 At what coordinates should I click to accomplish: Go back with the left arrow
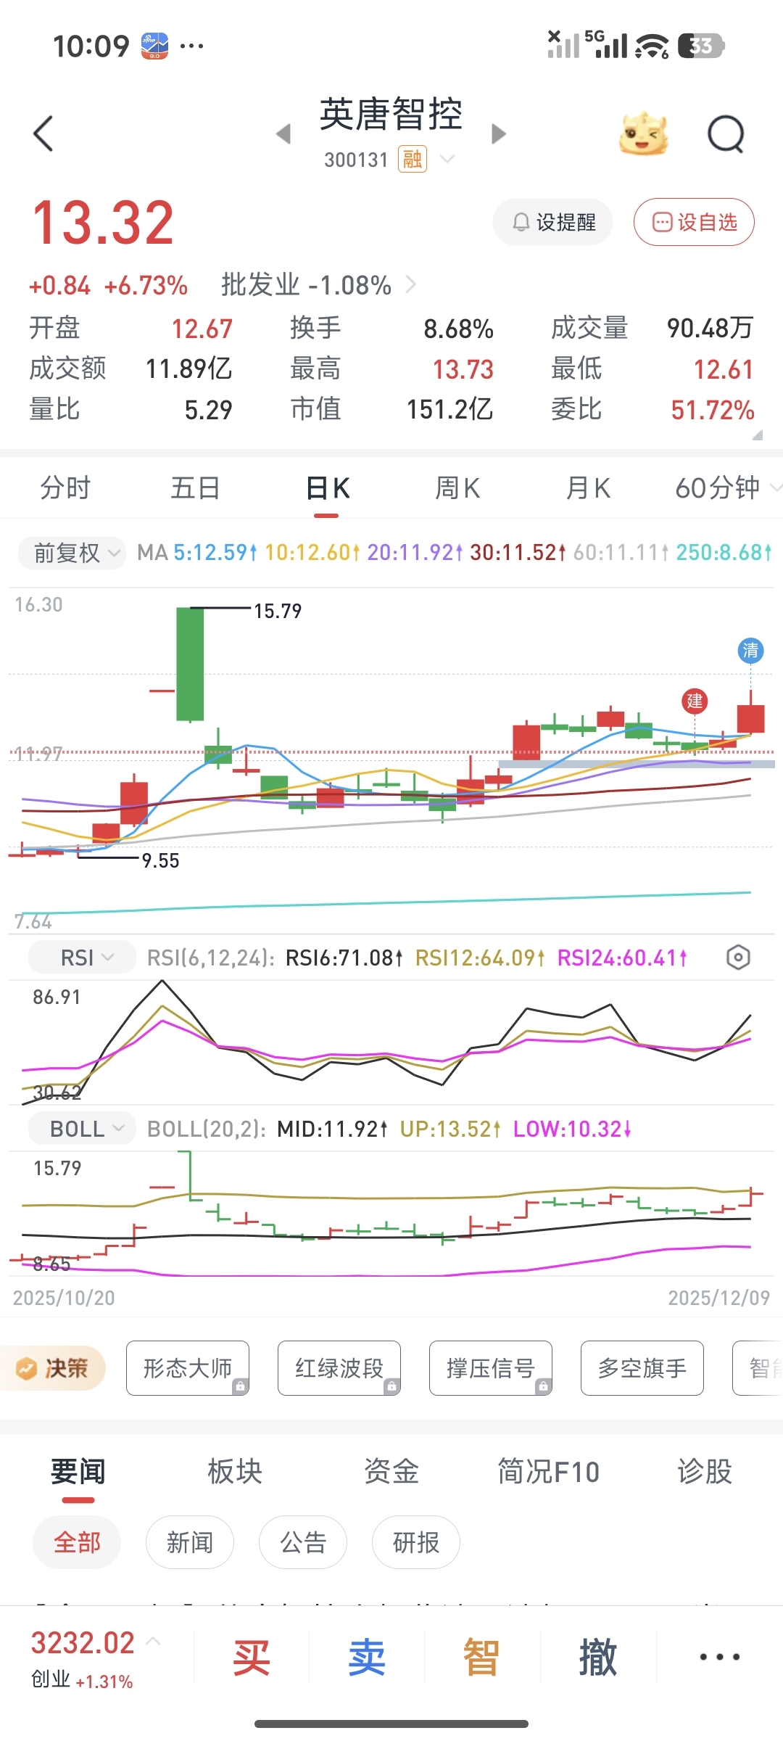43,134
